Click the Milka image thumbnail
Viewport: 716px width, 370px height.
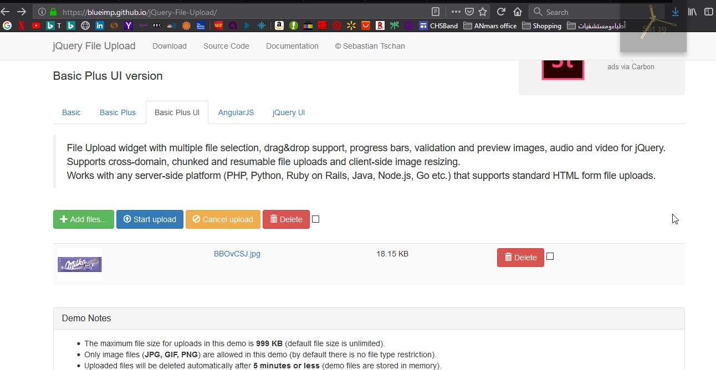click(x=80, y=265)
